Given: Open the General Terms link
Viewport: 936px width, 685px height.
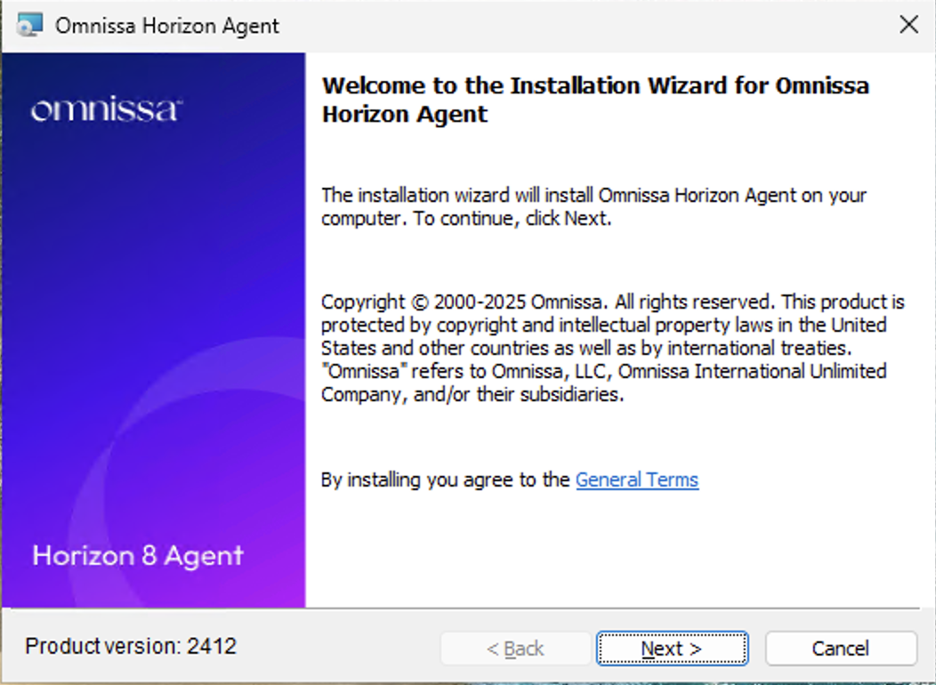Looking at the screenshot, I should pyautogui.click(x=637, y=479).
